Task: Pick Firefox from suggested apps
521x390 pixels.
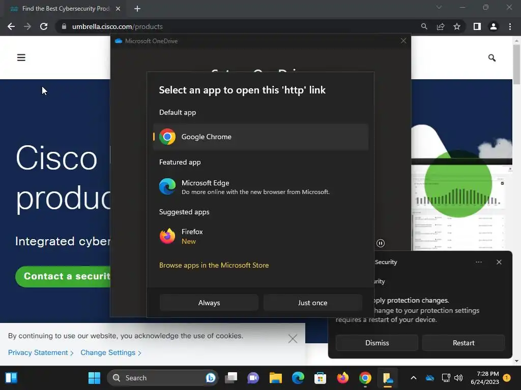Action: tap(260, 237)
